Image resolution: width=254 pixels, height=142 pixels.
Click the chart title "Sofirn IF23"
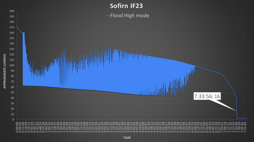tap(126, 6)
